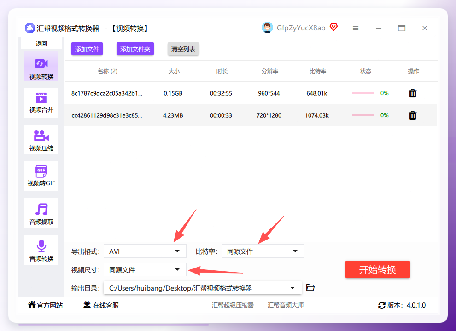Click bitrate 1074.03k cell
The image size is (456, 331).
coord(317,115)
